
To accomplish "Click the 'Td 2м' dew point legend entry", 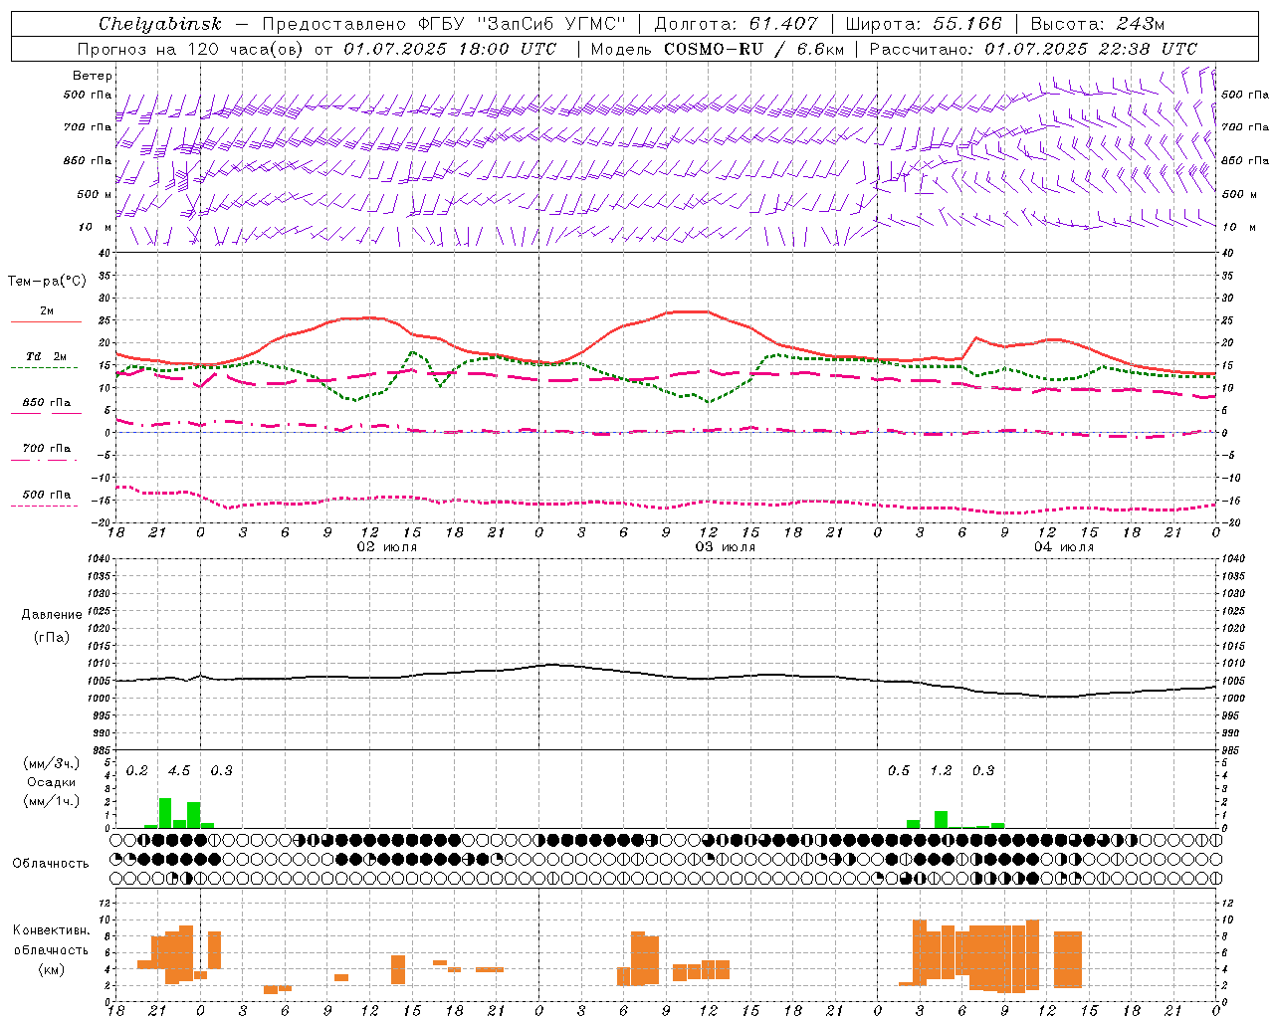I will point(47,356).
